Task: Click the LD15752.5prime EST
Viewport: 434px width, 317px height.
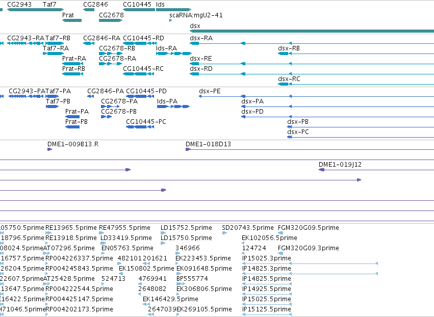Action: coord(163,233)
